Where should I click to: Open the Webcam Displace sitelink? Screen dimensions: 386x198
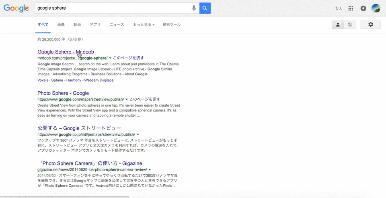pyautogui.click(x=99, y=80)
